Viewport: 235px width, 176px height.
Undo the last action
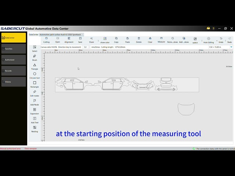(x=221, y=40)
